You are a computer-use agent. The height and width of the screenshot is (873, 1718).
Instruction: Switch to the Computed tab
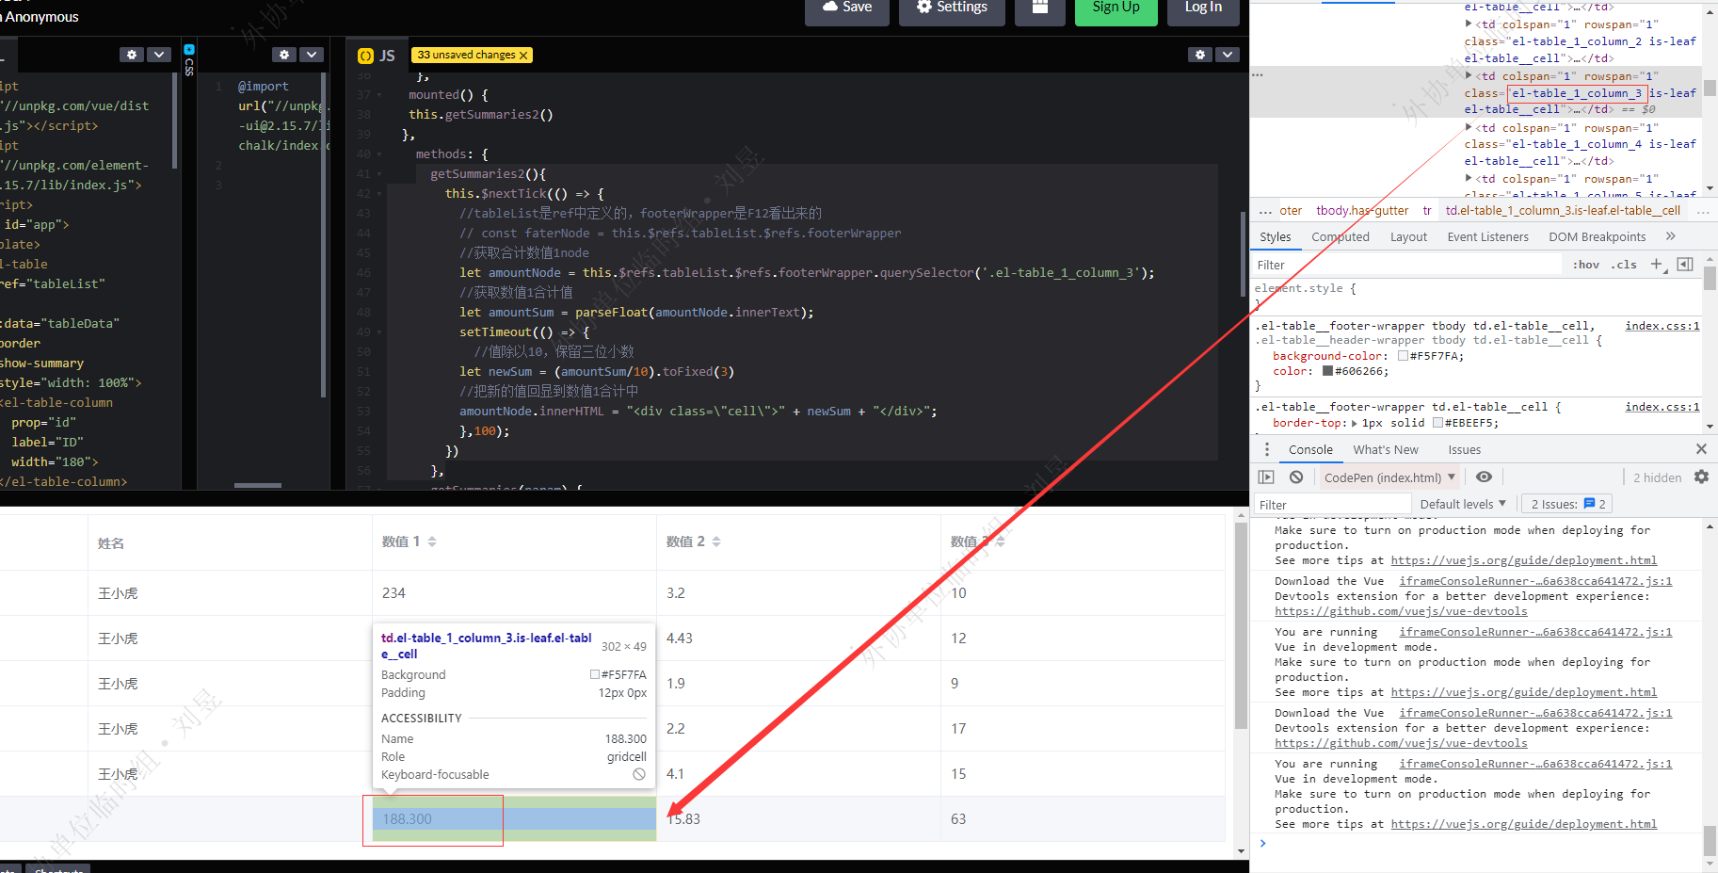pyautogui.click(x=1341, y=237)
